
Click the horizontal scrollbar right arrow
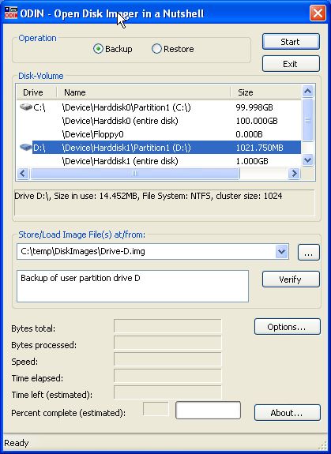[294, 174]
